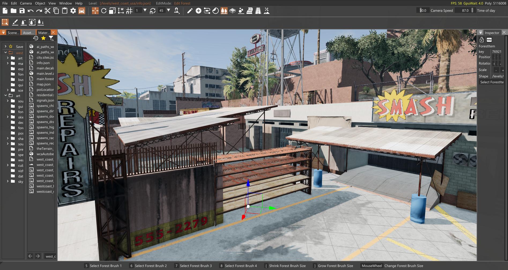508x270 pixels.
Task: Toggle the grid snapping icon
Action: (x=129, y=11)
